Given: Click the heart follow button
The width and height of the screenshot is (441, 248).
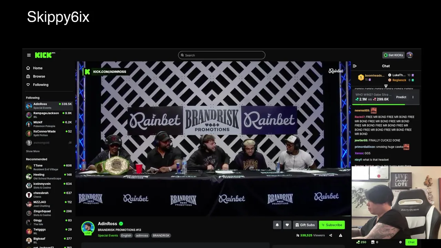Looking at the screenshot, I should click(x=287, y=225).
